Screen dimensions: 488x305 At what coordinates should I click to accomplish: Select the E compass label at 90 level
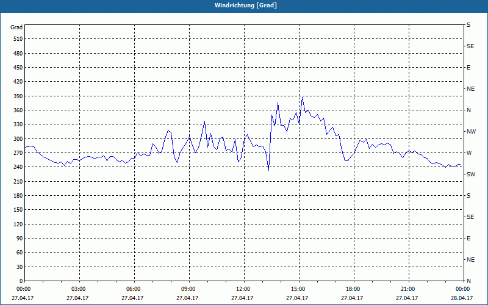468,239
